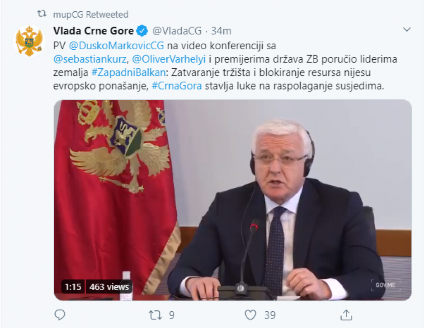Open the @OliverVarhelyi mention link

tap(169, 59)
